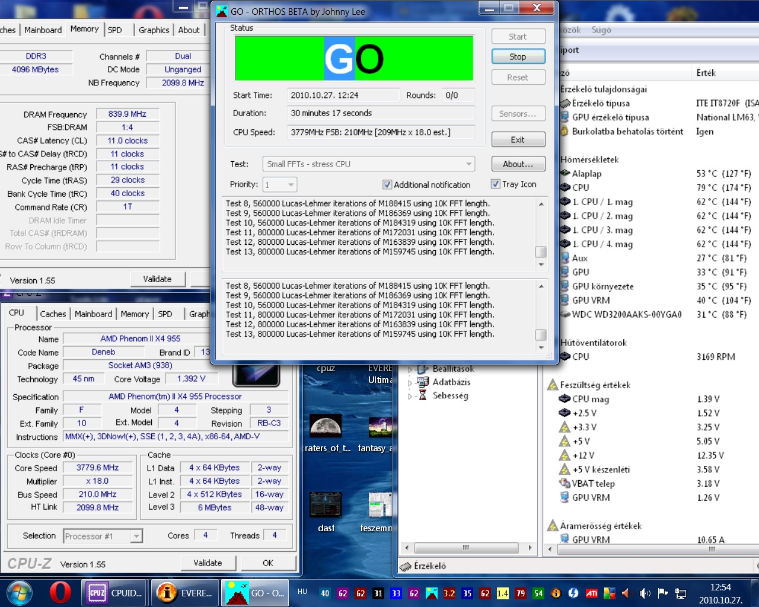Click the Start Time field in ORTHOS
The image size is (759, 607).
coord(343,95)
